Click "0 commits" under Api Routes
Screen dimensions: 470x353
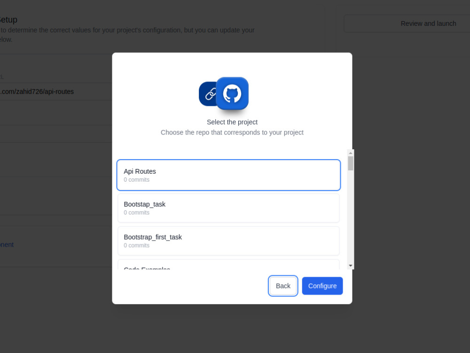tap(137, 180)
